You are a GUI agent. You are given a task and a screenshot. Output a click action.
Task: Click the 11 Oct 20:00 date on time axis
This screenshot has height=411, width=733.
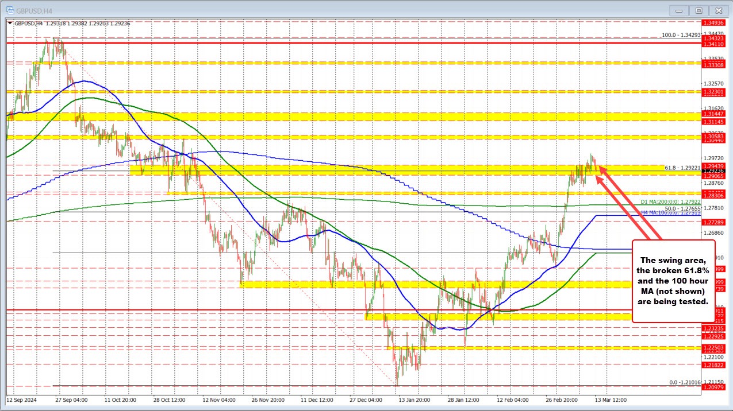(121, 399)
